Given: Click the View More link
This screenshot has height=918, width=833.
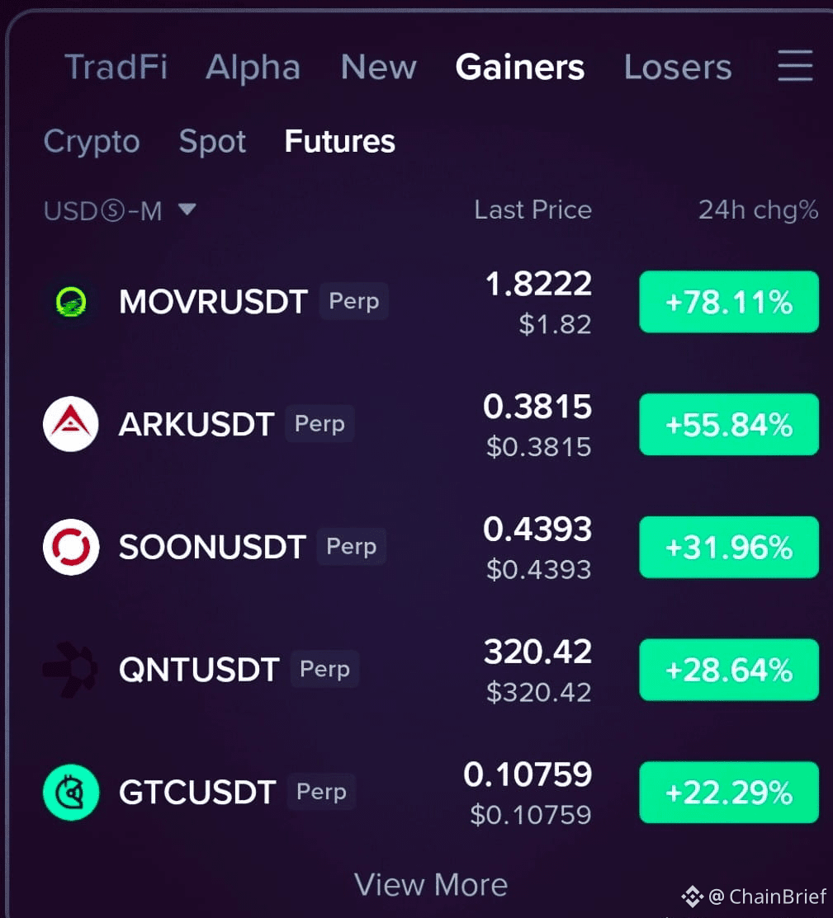Looking at the screenshot, I should (431, 884).
